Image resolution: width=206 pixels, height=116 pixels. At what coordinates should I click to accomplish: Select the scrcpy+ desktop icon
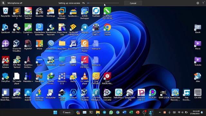pos(5,45)
